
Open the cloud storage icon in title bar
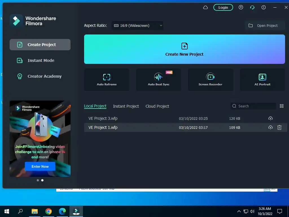click(205, 8)
